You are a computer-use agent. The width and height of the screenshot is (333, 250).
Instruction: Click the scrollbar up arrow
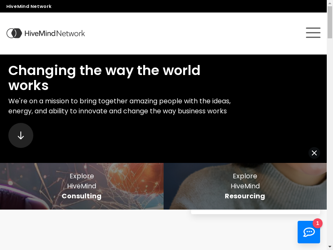pyautogui.click(x=330, y=2)
